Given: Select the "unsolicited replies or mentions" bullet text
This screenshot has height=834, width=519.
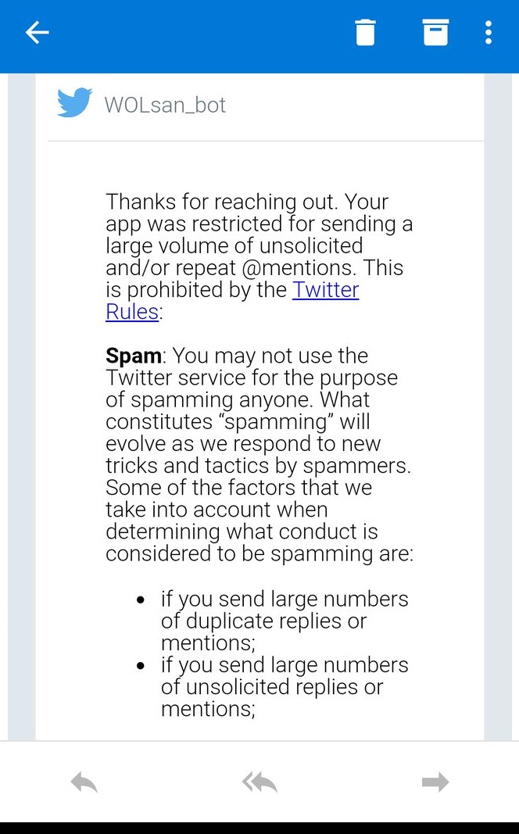Looking at the screenshot, I should (272, 687).
